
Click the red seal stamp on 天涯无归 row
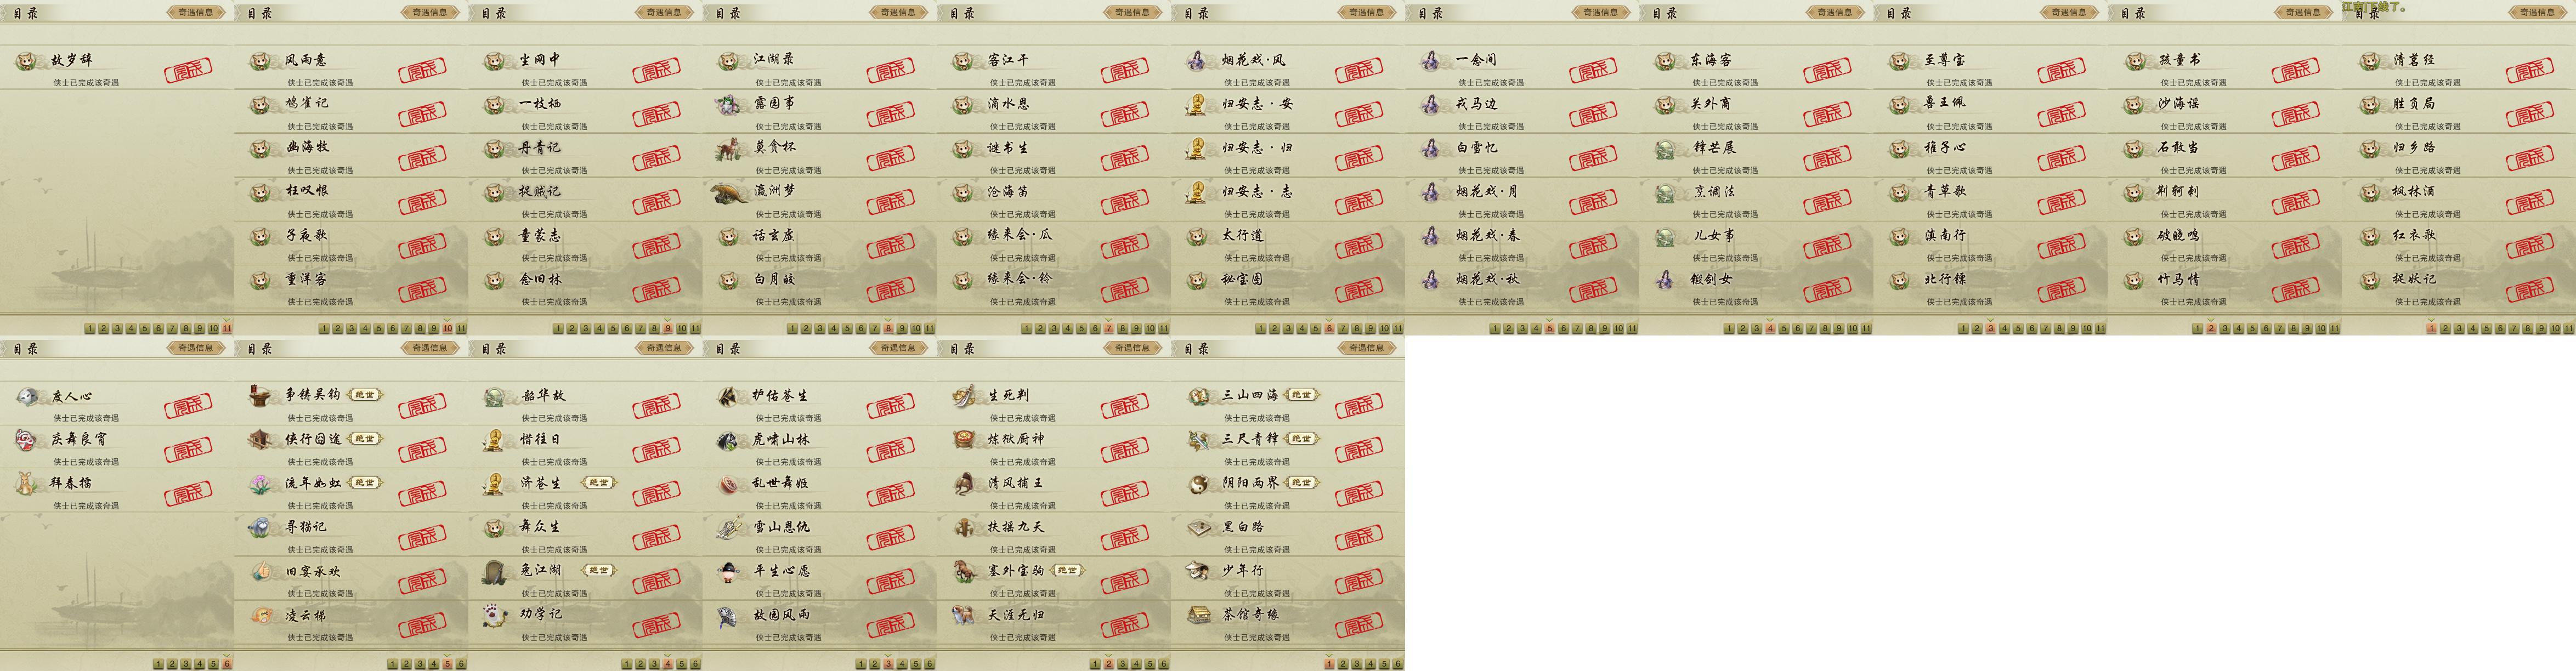(1125, 625)
